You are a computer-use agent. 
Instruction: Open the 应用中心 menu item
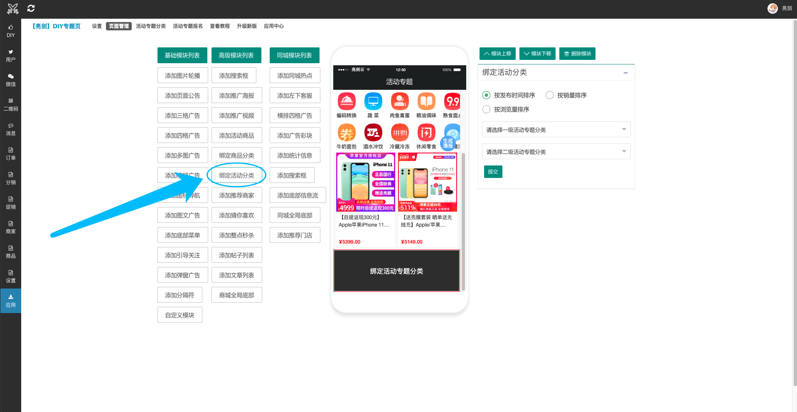pos(273,26)
